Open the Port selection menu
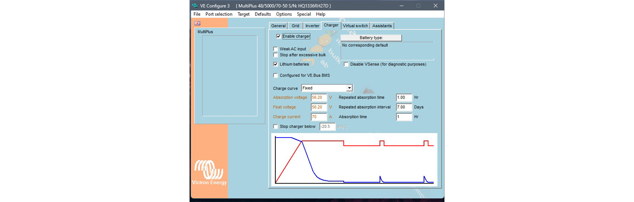The image size is (634, 202). (219, 14)
